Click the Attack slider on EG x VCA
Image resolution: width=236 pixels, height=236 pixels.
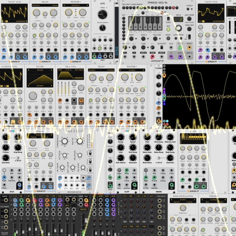click(x=58, y=88)
